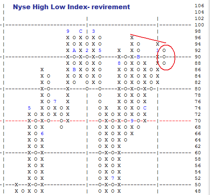Click the 90 level label
Screen dimensions: 213x195
point(198,57)
